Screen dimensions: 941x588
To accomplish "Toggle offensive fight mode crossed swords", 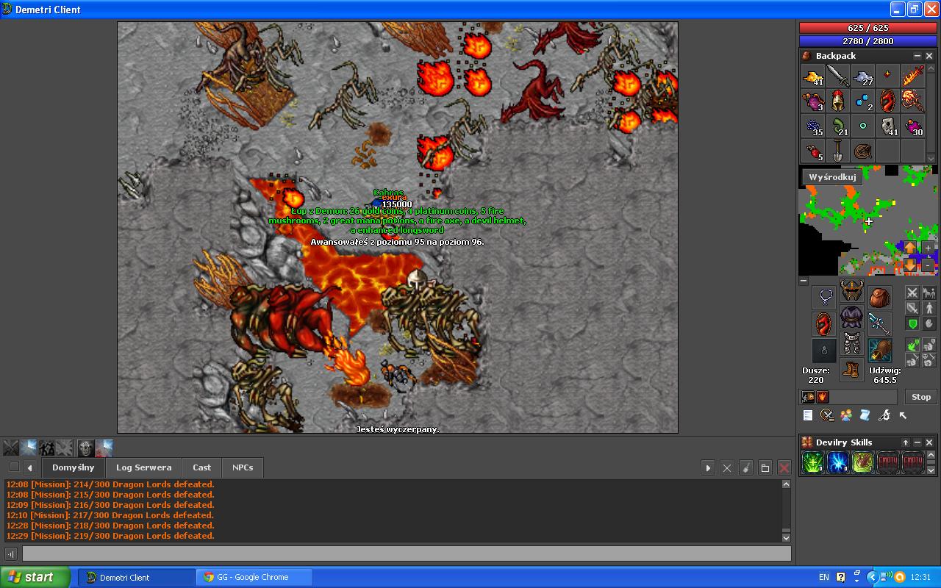I will 912,293.
